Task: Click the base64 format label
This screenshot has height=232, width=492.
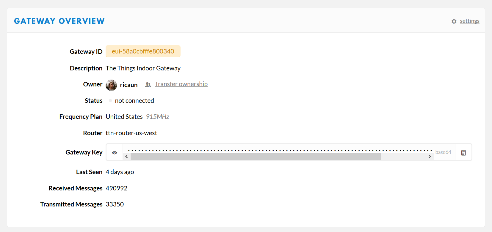Action: coord(443,152)
